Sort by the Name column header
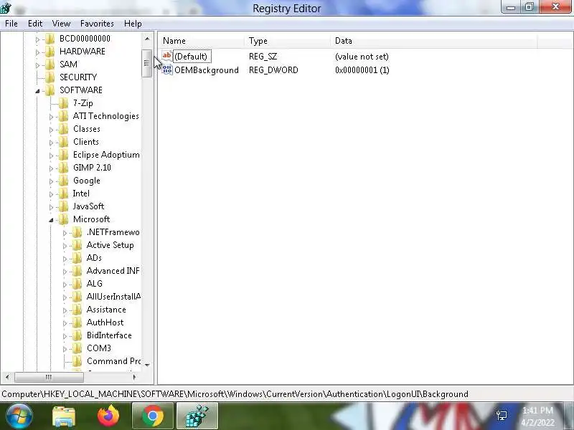The image size is (574, 430). 201,41
